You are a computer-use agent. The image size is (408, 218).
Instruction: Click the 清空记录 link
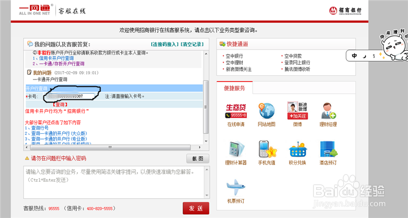tap(192, 44)
